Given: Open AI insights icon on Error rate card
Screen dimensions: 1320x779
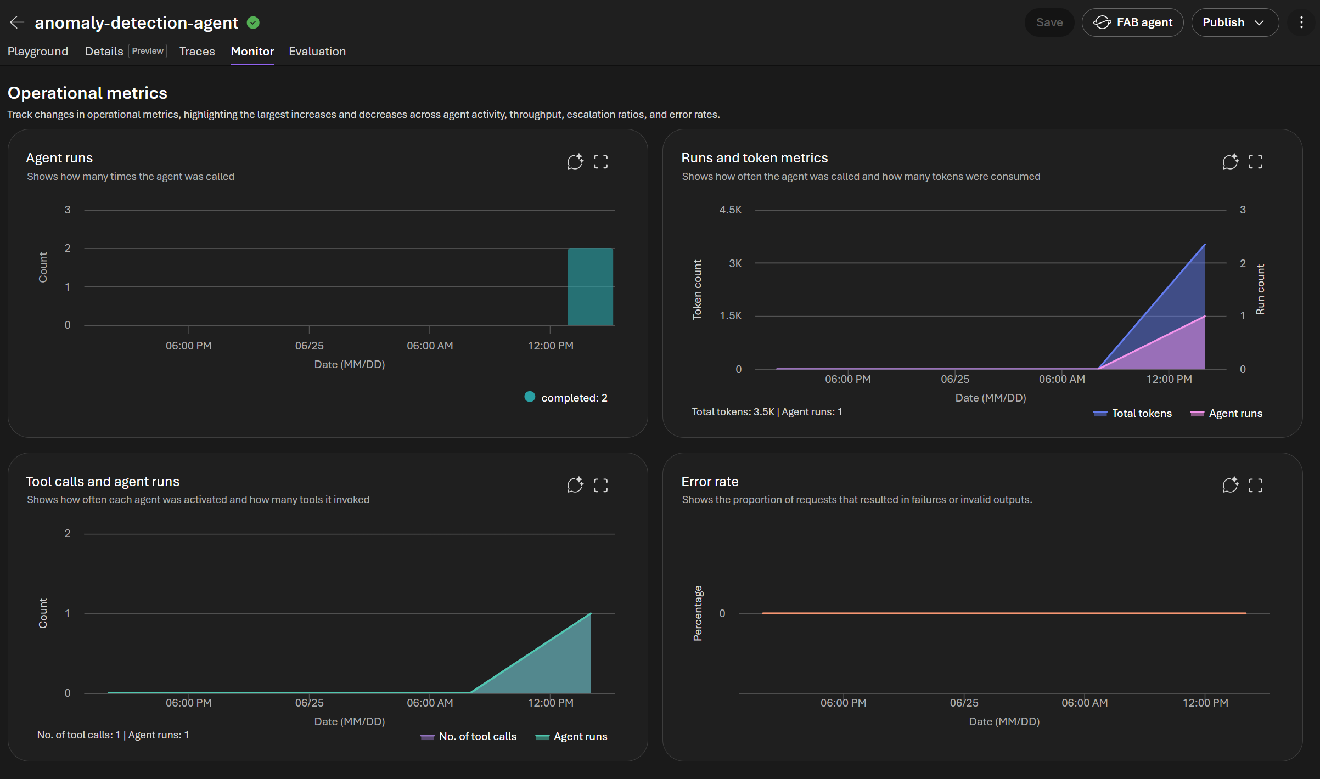Looking at the screenshot, I should [x=1230, y=485].
